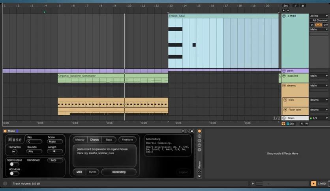
Task: Select the MIDI output mode
Action: coord(79,172)
